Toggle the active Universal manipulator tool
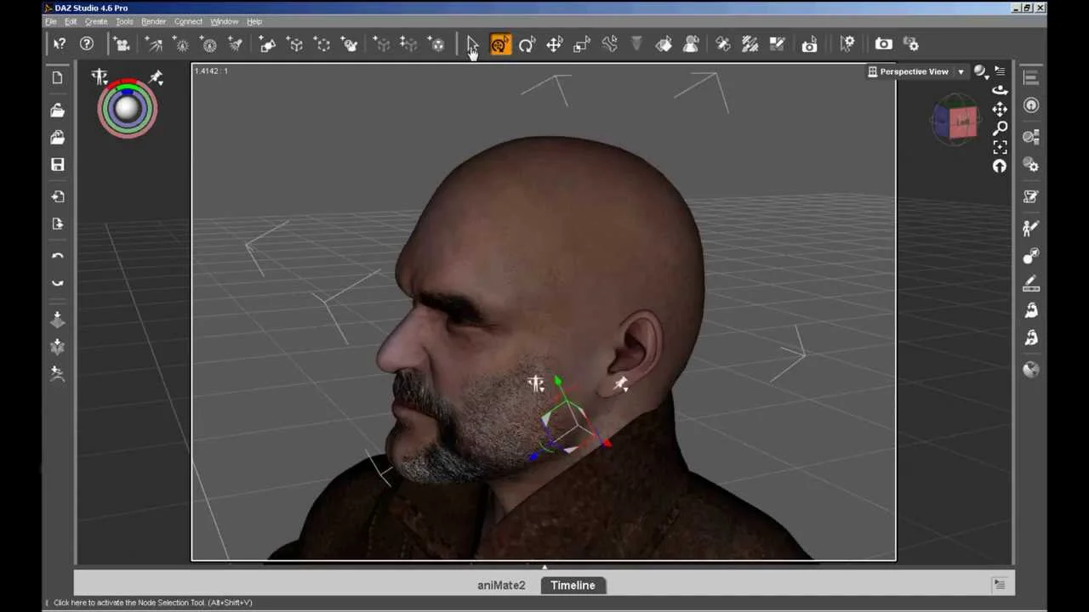The image size is (1089, 612). [x=499, y=44]
